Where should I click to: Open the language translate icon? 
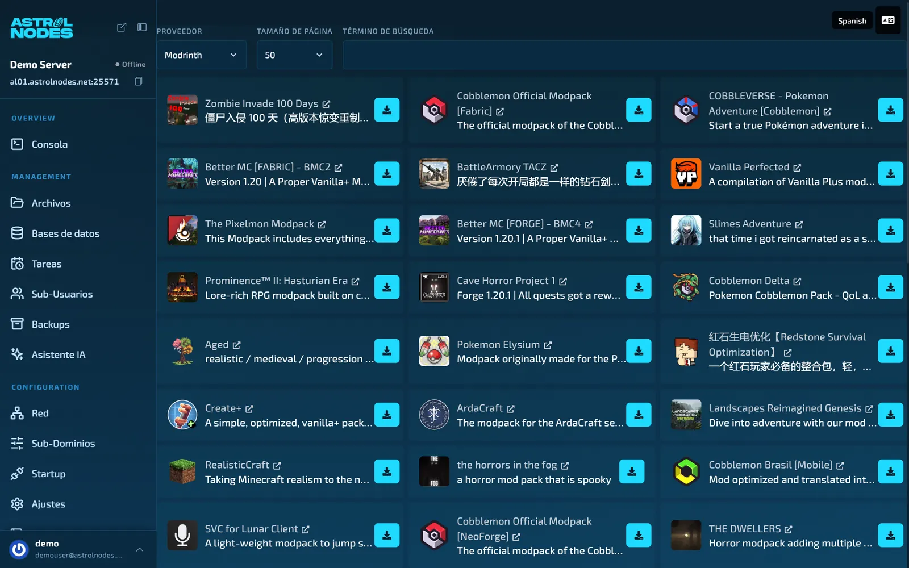(x=888, y=20)
